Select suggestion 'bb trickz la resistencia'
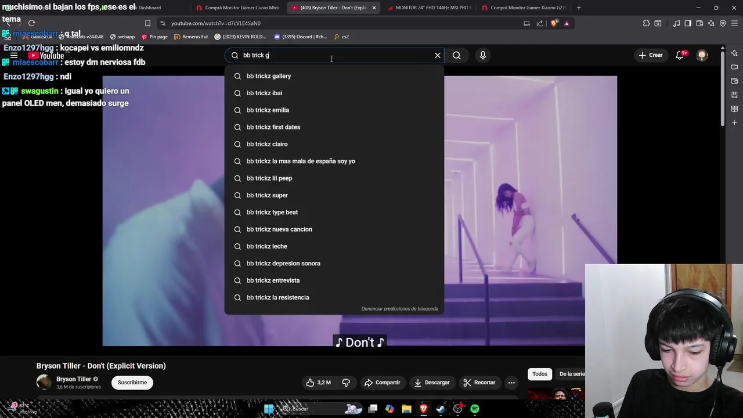 334,297
